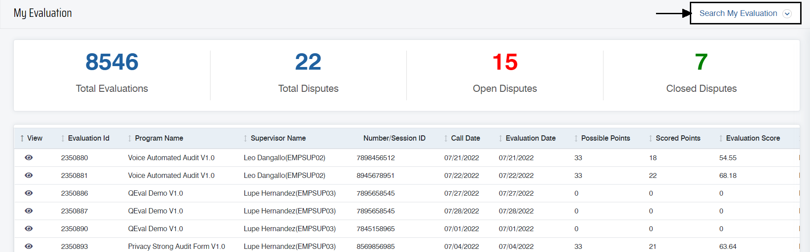Viewport: 810px width, 252px height.
Task: Click call date 07/27/2022 in row 2350886
Action: tap(462, 193)
